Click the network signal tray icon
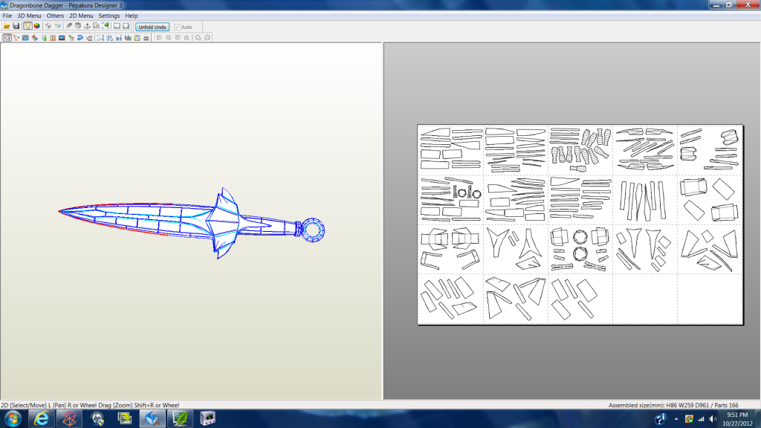This screenshot has width=761, height=428. [701, 419]
